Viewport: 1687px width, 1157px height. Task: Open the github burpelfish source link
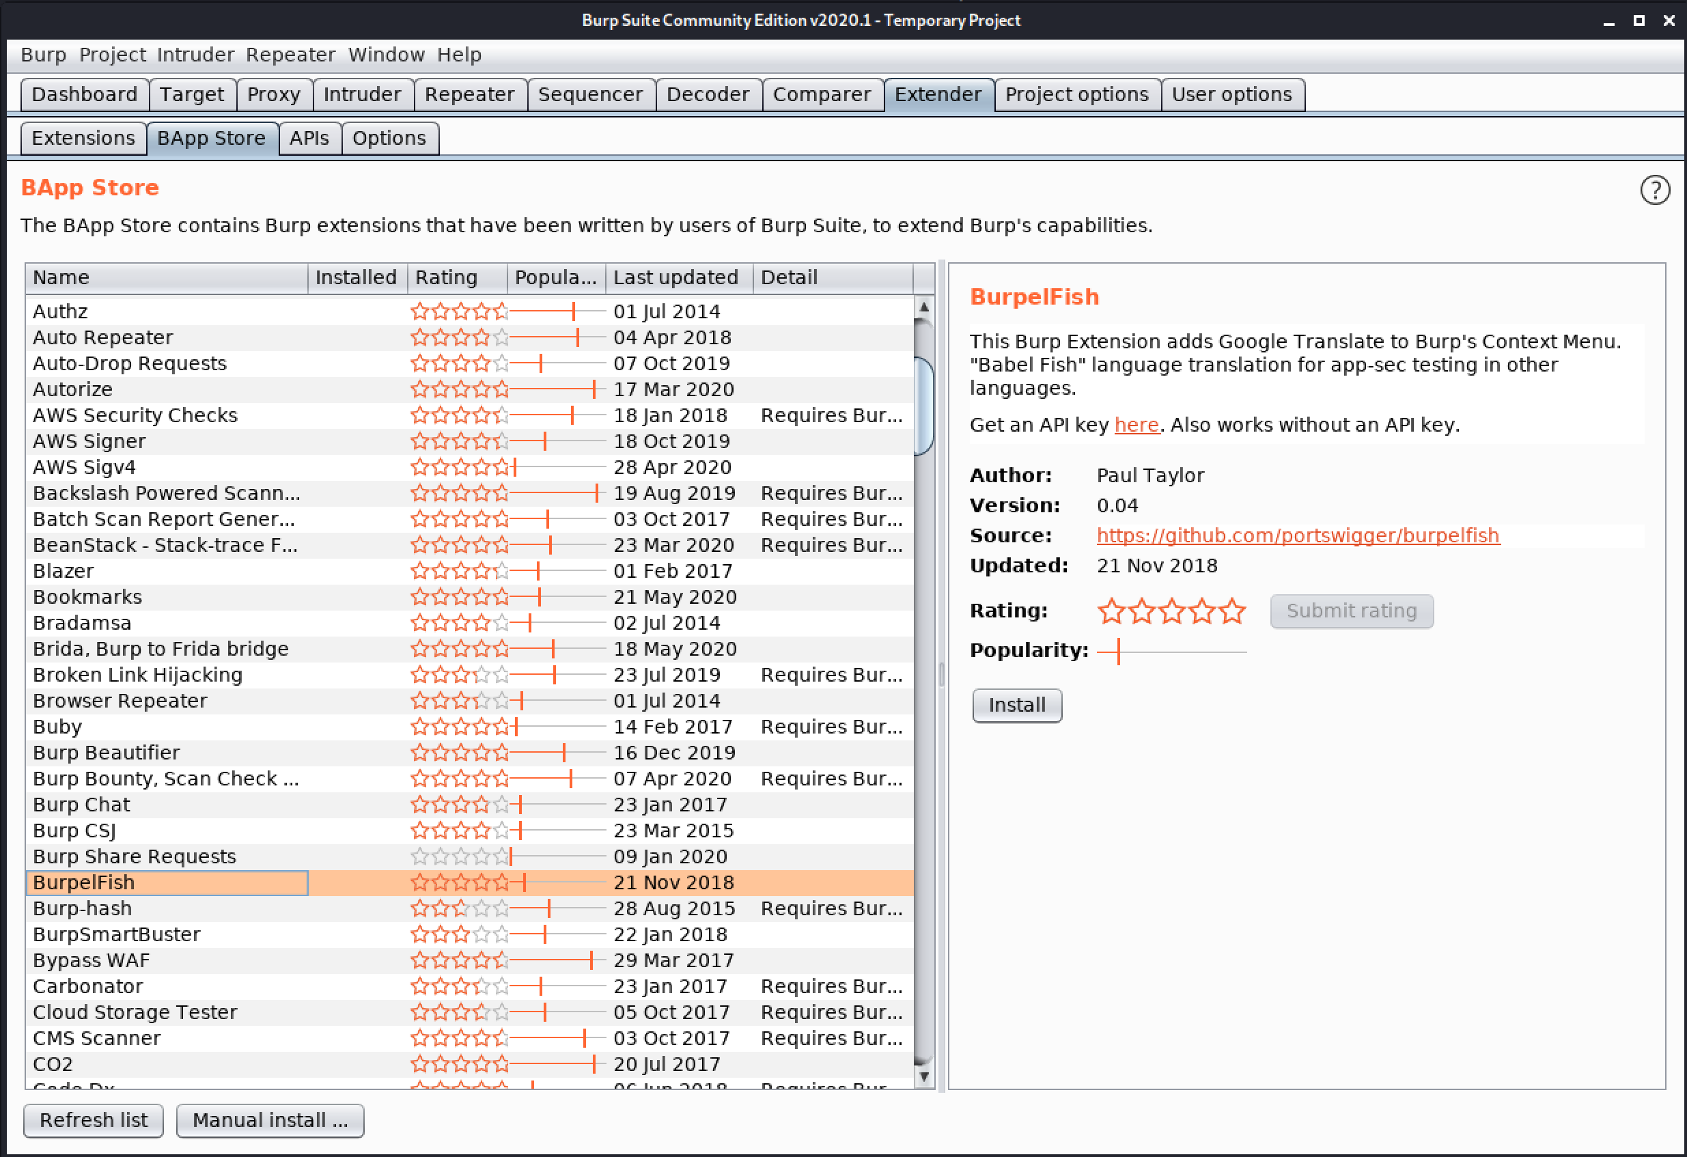coord(1298,535)
